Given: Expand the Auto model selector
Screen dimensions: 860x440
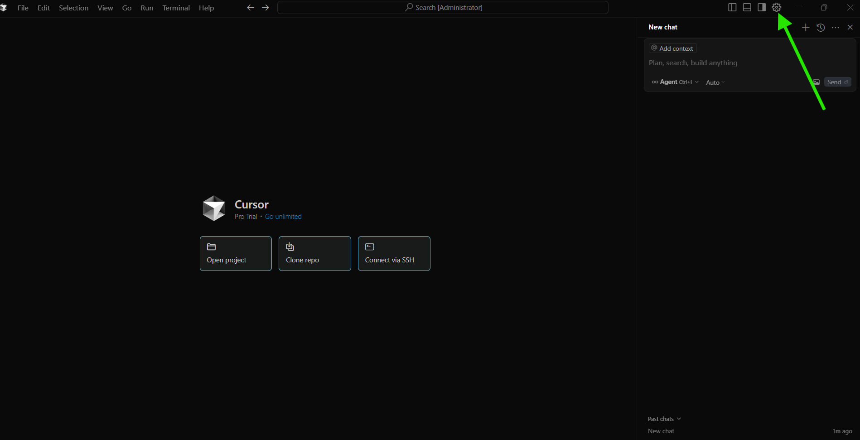Looking at the screenshot, I should [x=715, y=82].
